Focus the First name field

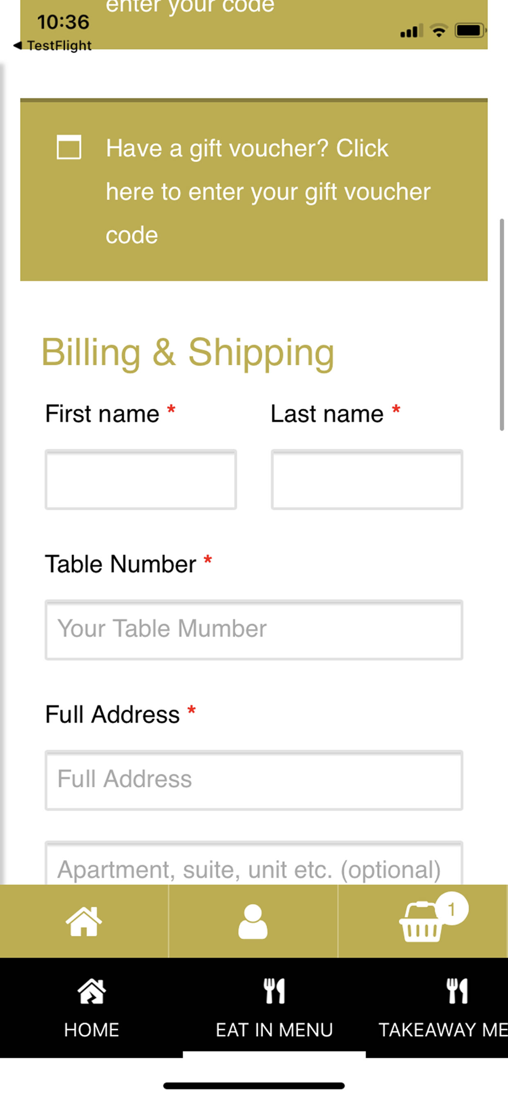coord(141,480)
